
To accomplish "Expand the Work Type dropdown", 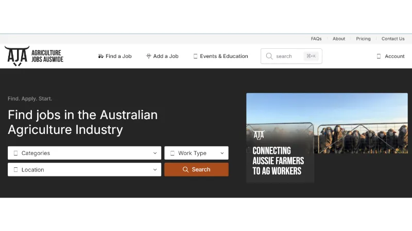I will click(x=196, y=153).
